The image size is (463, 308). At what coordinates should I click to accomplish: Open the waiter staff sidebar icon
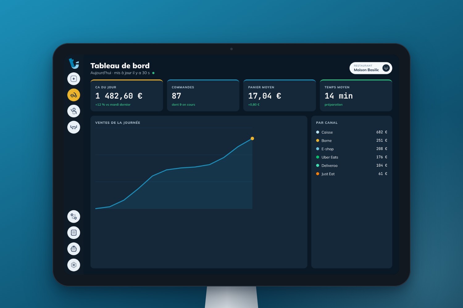pos(74,111)
